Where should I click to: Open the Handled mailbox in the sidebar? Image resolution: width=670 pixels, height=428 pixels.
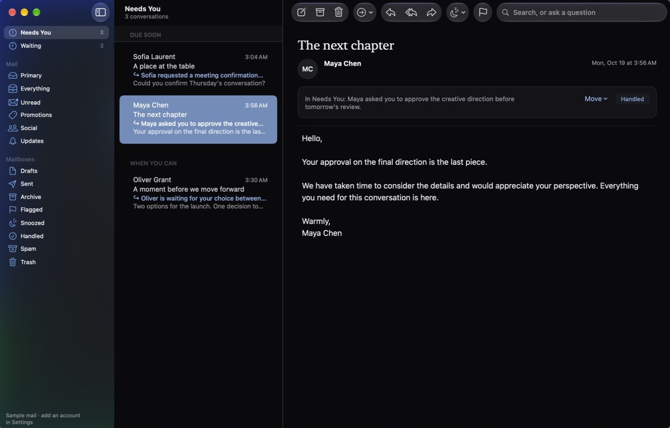pos(57,236)
